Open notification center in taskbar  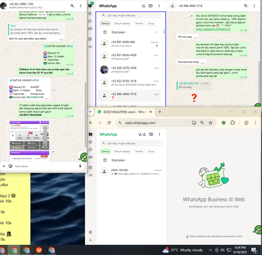pos(254,250)
